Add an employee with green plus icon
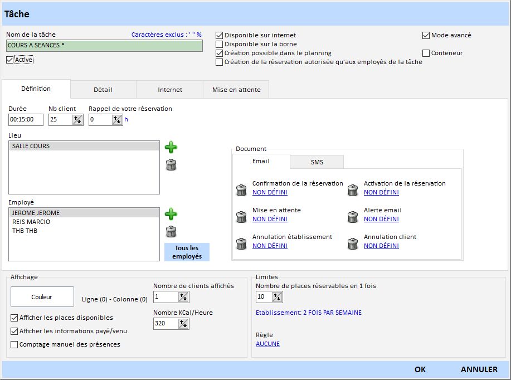The height and width of the screenshot is (380, 511). click(x=171, y=214)
